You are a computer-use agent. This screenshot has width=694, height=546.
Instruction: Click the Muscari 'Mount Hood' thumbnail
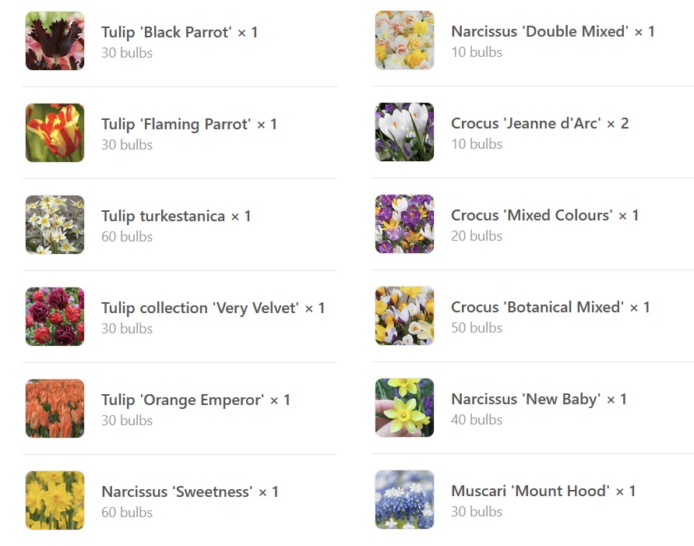404,500
